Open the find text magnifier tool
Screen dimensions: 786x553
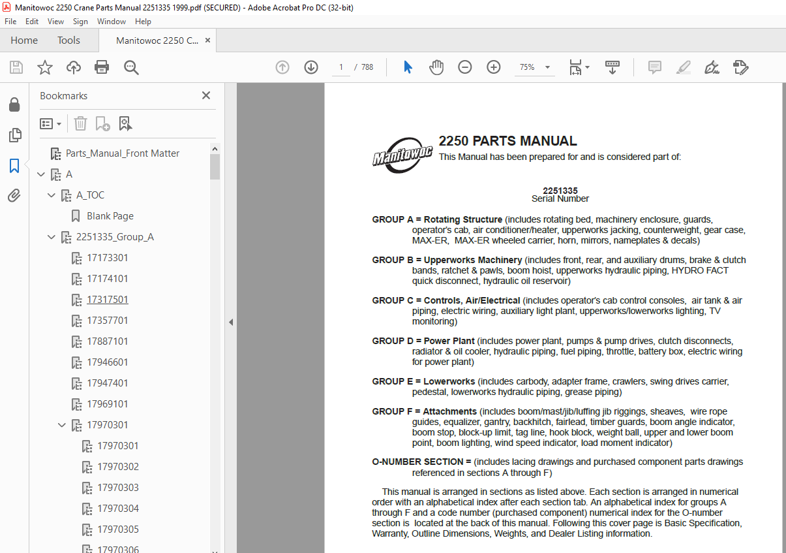131,67
